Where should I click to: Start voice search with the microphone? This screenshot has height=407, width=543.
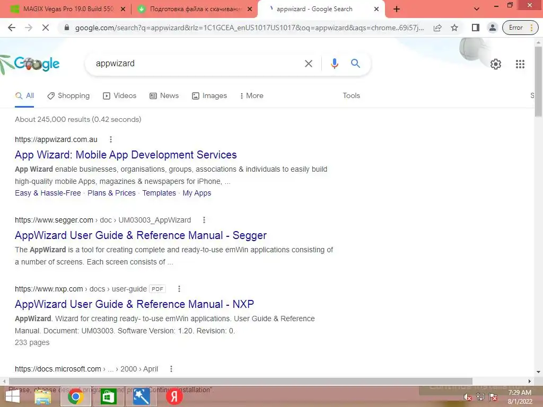(334, 64)
